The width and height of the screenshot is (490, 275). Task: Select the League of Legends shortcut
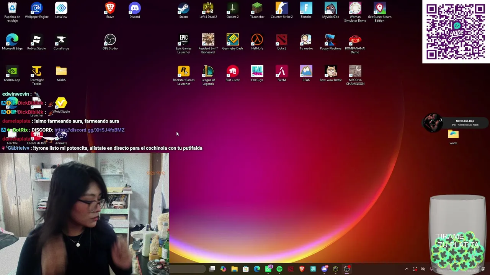pos(208,76)
